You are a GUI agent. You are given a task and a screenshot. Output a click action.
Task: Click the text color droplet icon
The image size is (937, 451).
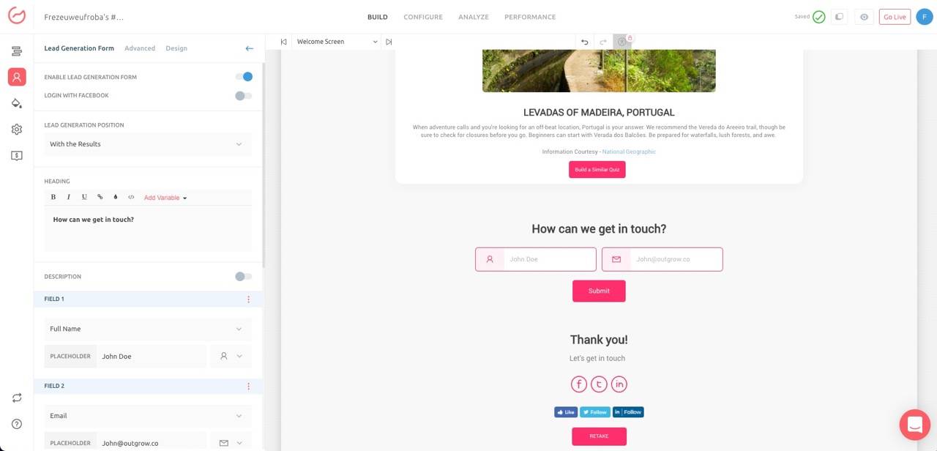[116, 197]
